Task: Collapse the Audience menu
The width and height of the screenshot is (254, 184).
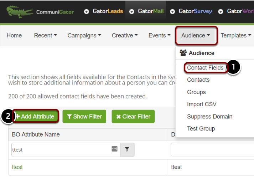Action: click(x=196, y=35)
